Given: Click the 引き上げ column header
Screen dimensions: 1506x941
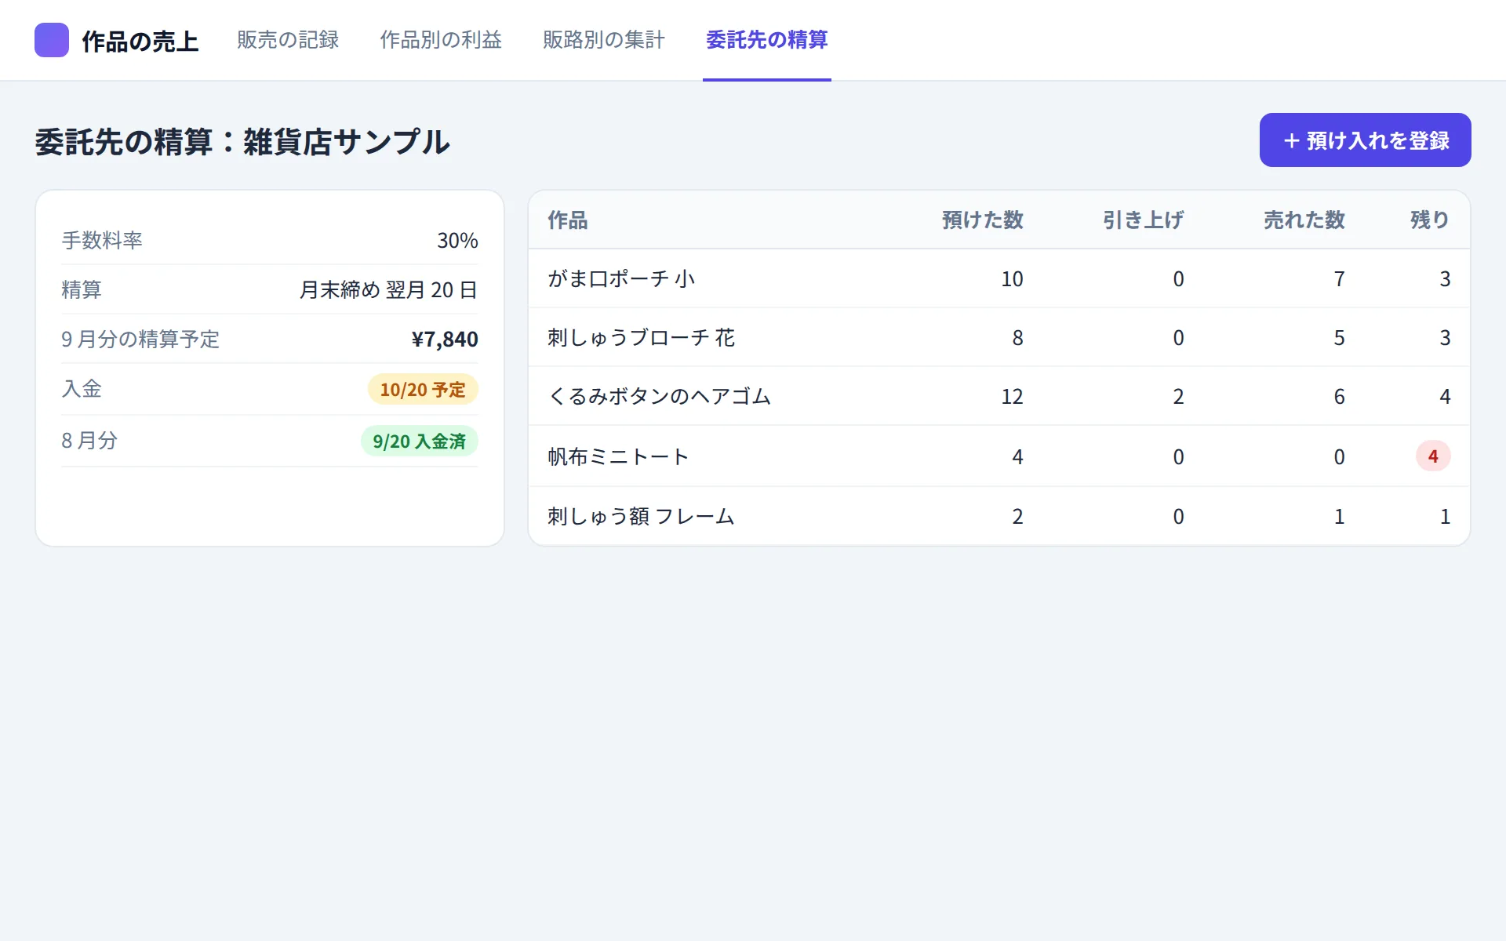Looking at the screenshot, I should pyautogui.click(x=1144, y=220).
